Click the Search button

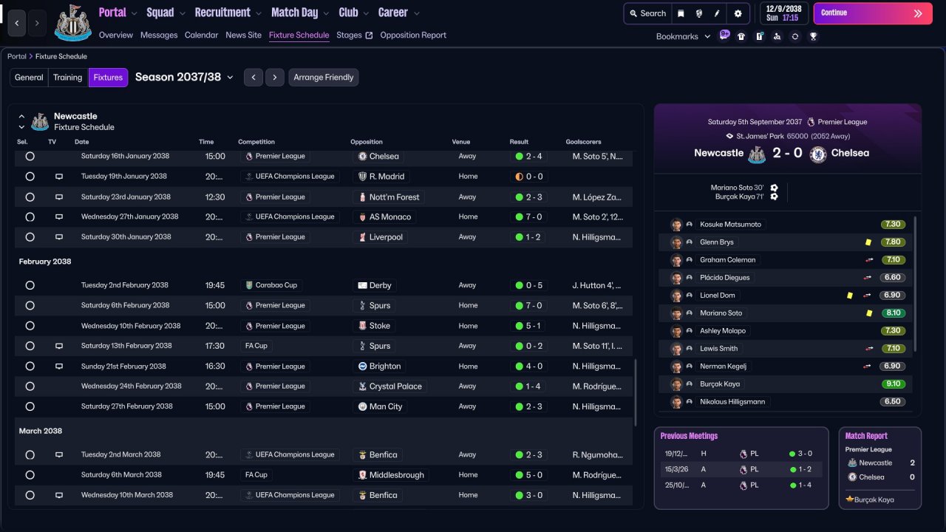click(647, 13)
